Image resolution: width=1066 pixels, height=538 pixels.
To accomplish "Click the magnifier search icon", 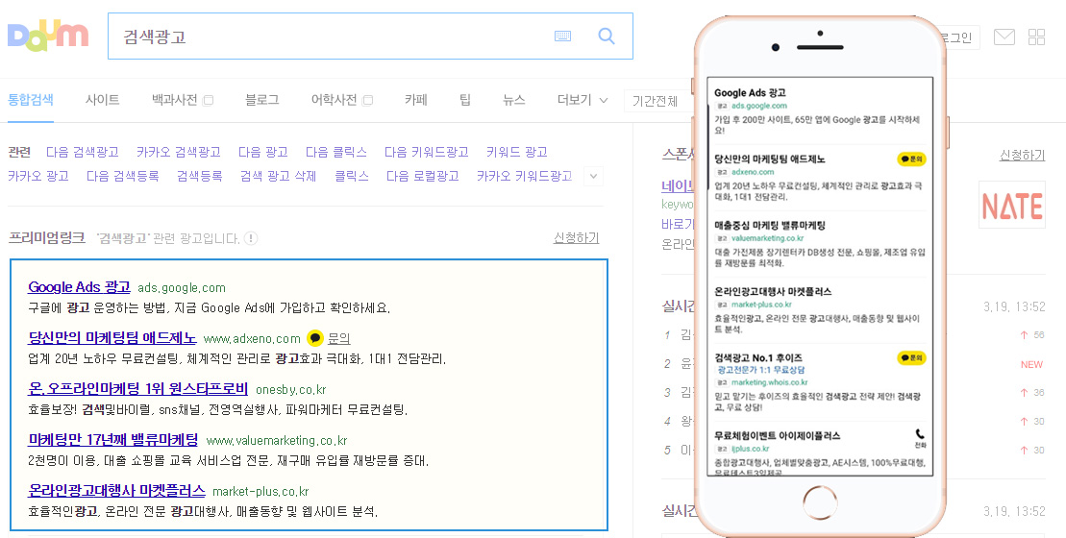I will tap(607, 36).
